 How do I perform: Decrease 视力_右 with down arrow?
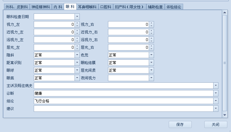[151, 26]
